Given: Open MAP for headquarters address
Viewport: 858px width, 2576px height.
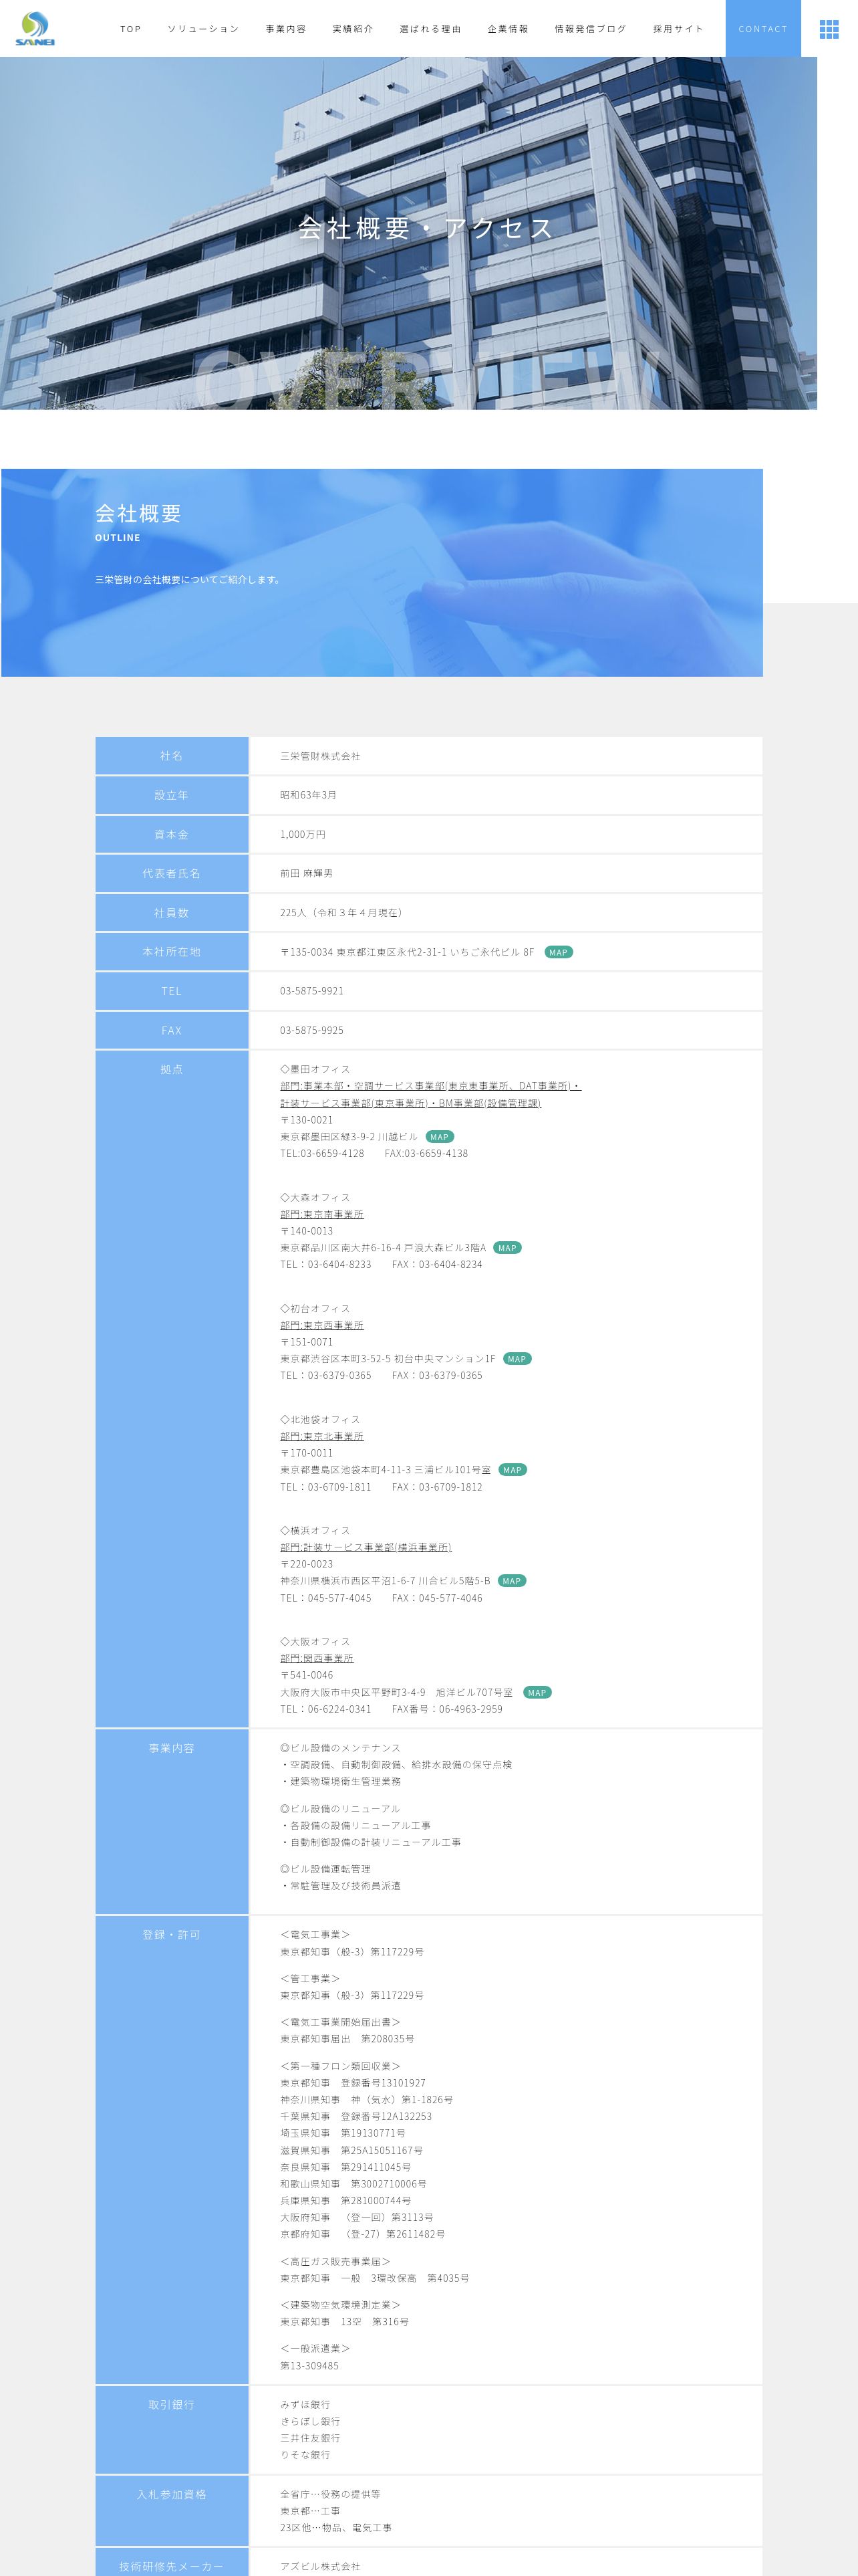Looking at the screenshot, I should (559, 952).
